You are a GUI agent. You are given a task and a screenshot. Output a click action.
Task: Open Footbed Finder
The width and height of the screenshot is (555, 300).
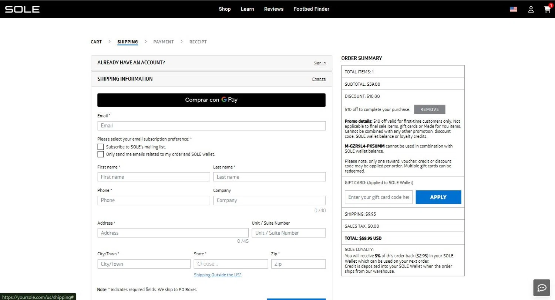point(311,9)
